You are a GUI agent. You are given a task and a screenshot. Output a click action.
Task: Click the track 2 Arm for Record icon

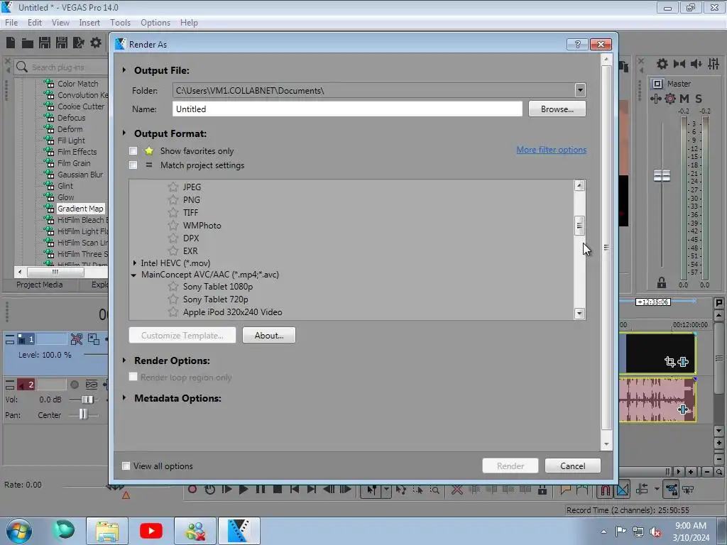[x=74, y=385]
